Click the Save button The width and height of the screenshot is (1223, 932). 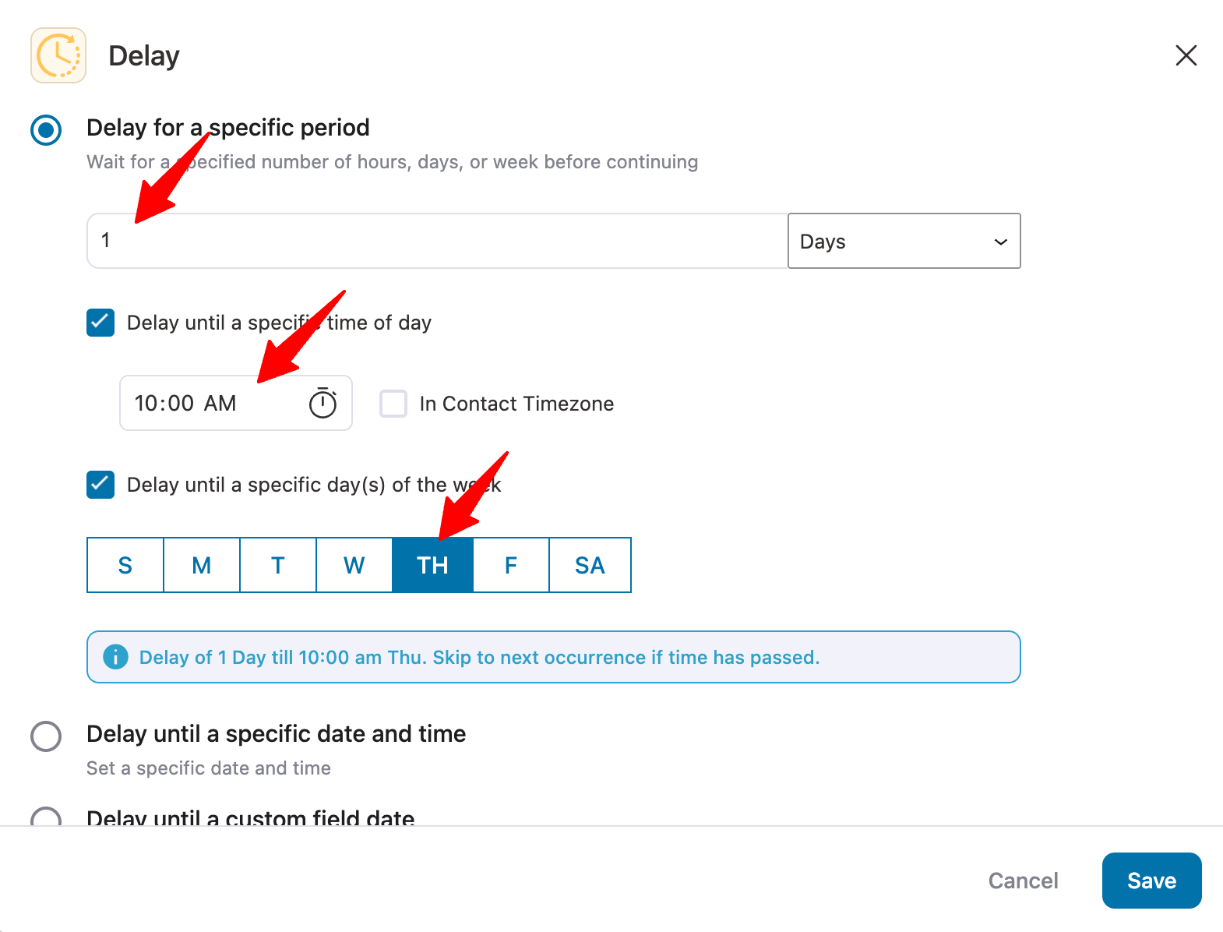pos(1151,881)
